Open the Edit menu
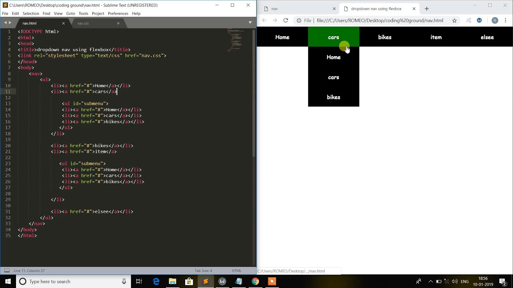The width and height of the screenshot is (513, 288). [x=15, y=14]
